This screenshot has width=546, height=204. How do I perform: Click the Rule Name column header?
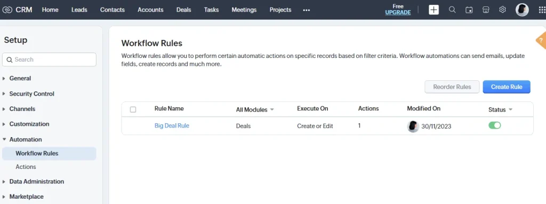click(x=169, y=108)
